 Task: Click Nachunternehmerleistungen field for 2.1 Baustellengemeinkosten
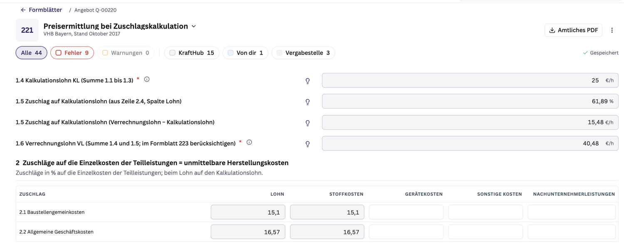pyautogui.click(x=572, y=212)
